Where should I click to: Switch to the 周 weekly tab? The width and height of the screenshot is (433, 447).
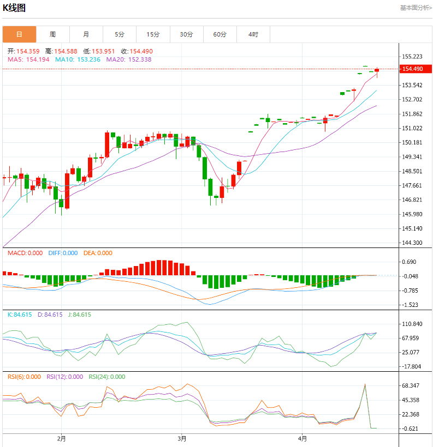[52, 34]
